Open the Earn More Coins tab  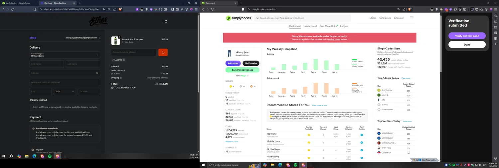pyautogui.click(x=328, y=26)
